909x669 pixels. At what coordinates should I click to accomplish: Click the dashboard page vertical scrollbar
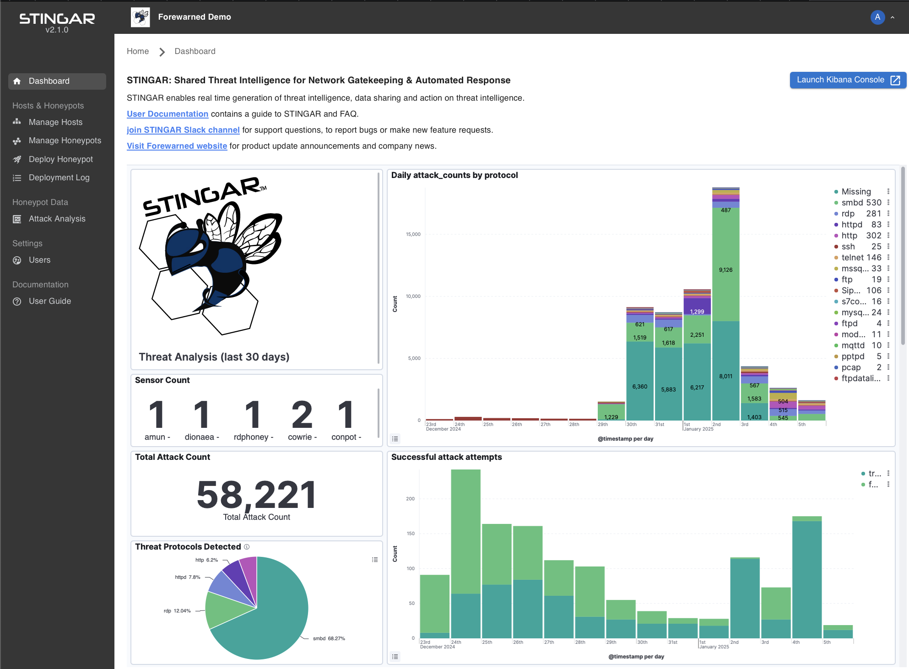pos(903,256)
